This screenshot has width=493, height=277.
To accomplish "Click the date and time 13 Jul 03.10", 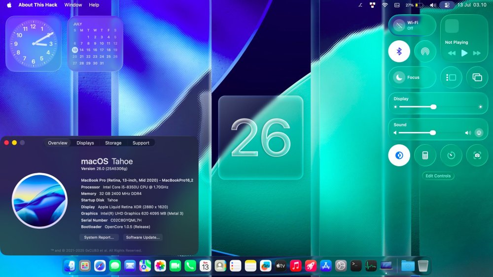I will (x=472, y=5).
